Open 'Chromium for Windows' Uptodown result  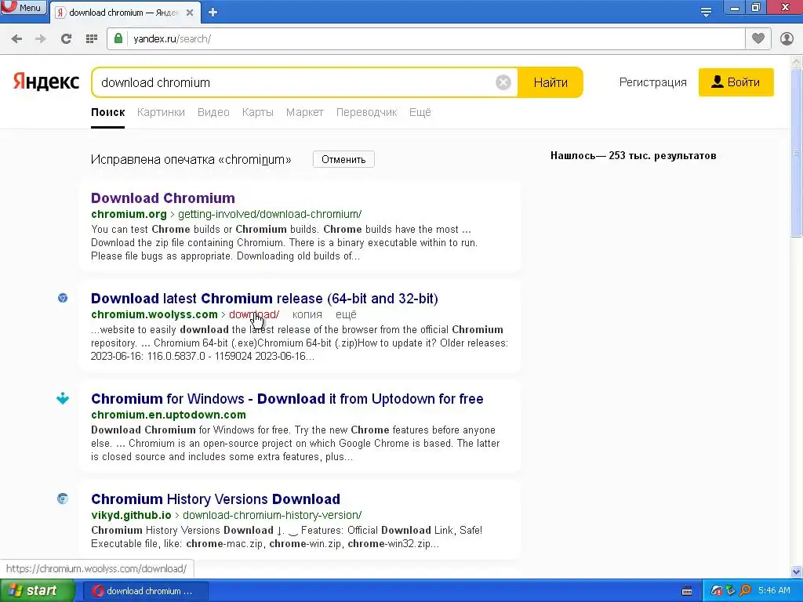[287, 399]
